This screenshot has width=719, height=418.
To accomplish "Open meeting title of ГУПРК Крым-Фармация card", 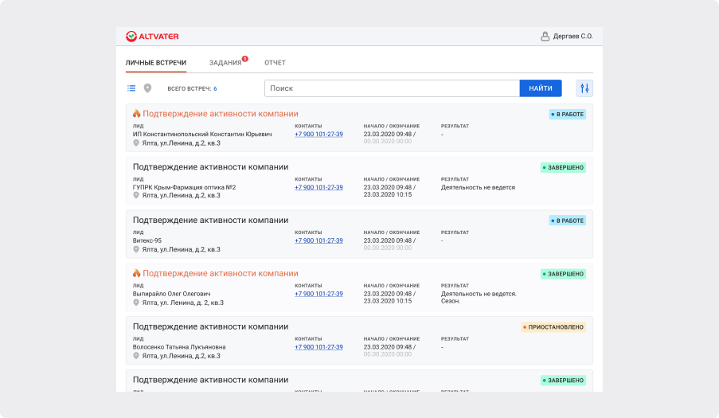I will click(x=210, y=167).
